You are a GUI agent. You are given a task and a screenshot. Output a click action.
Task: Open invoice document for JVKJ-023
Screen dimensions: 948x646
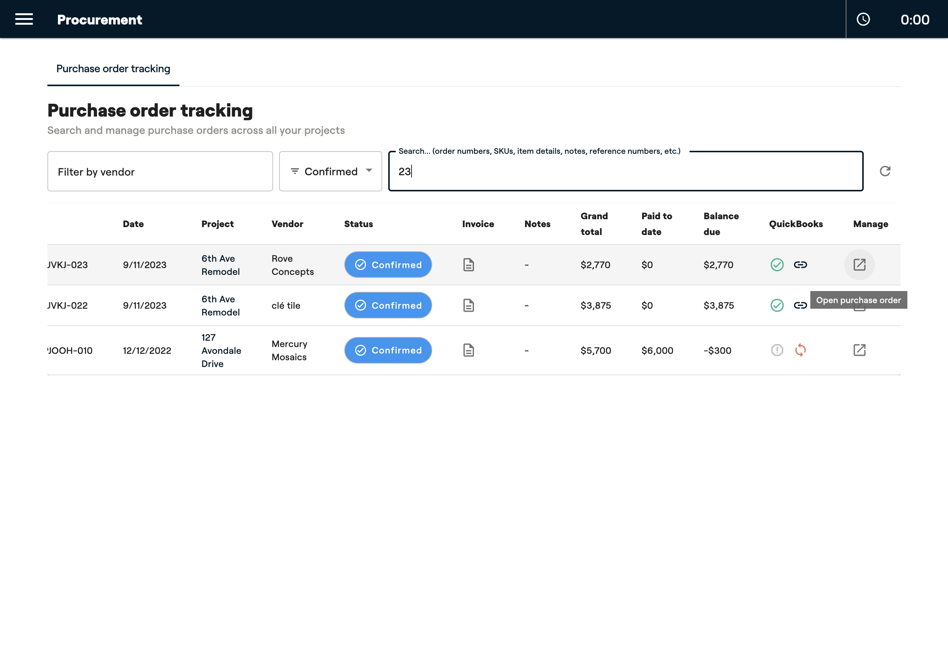coord(469,265)
